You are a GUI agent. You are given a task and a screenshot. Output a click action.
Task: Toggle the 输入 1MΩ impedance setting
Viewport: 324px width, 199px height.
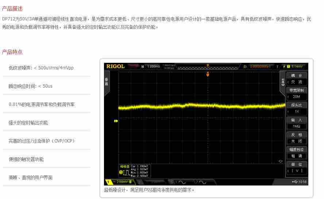tap(297, 123)
